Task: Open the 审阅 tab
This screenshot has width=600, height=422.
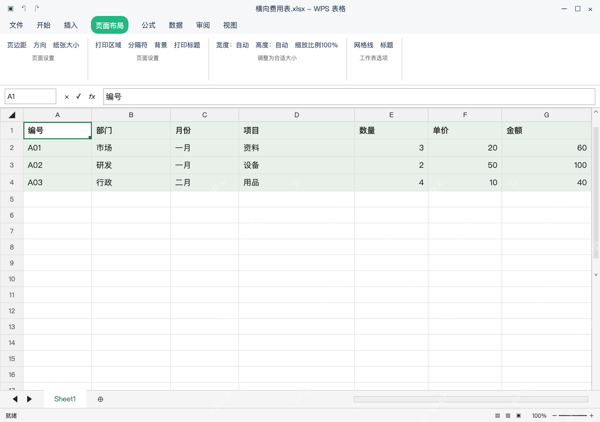Action: (x=203, y=25)
